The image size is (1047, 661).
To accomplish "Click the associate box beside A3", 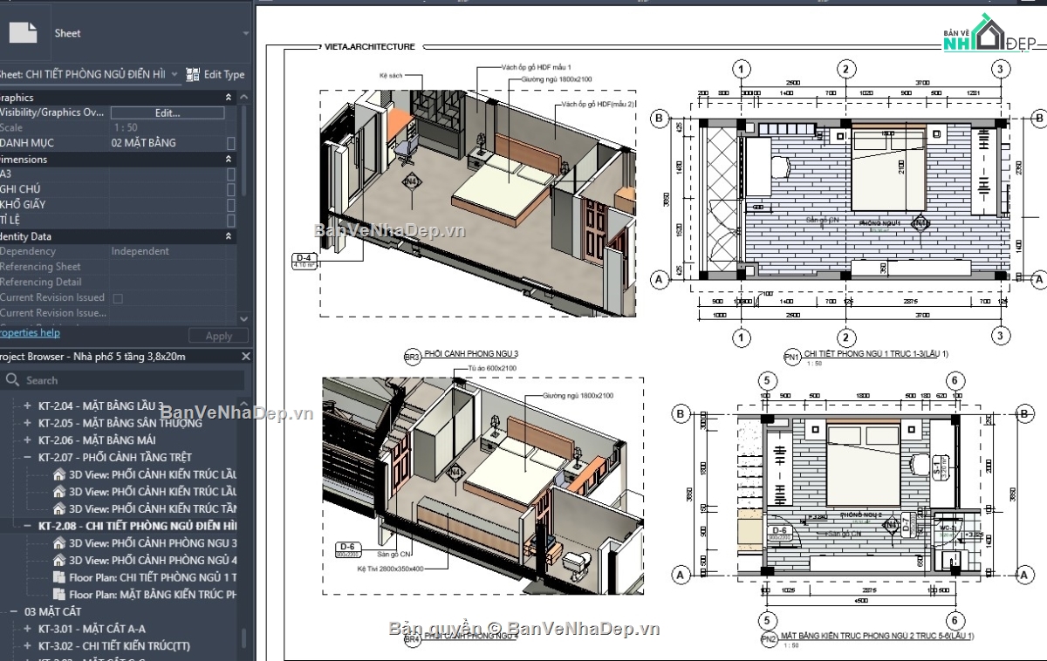I will click(x=230, y=174).
